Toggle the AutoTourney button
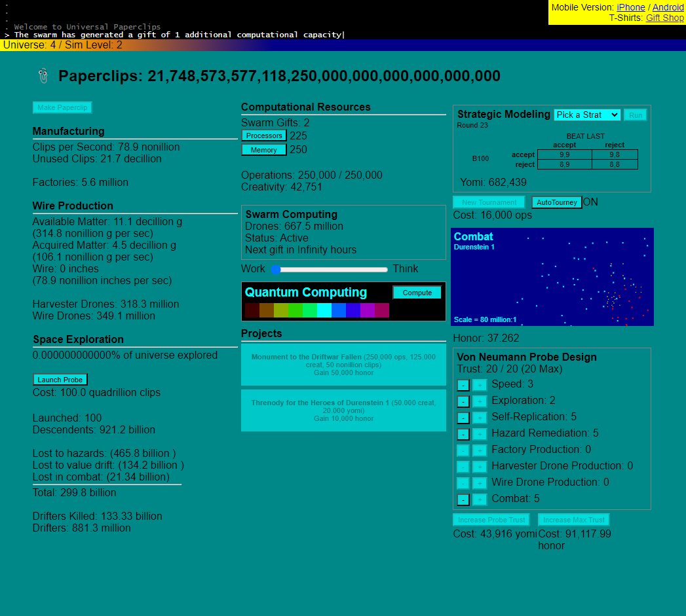This screenshot has width=686, height=616. pos(556,202)
